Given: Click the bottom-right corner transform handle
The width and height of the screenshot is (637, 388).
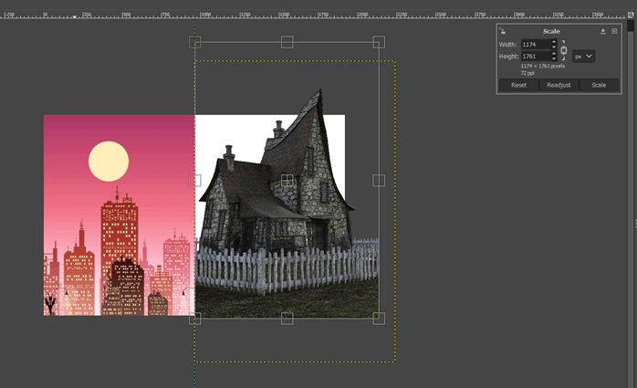Looking at the screenshot, I should click(x=379, y=318).
